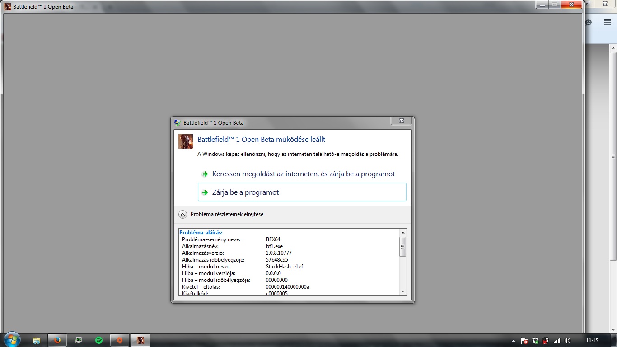This screenshot has height=347, width=617.
Task: Click "Hiba – modul neve:" label
Action: [204, 267]
